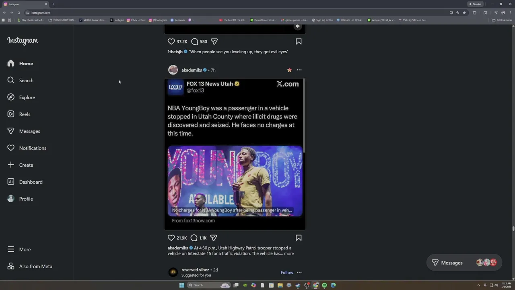Open Restream bookmark
Image resolution: width=515 pixels, height=290 pixels.
pyautogui.click(x=177, y=20)
